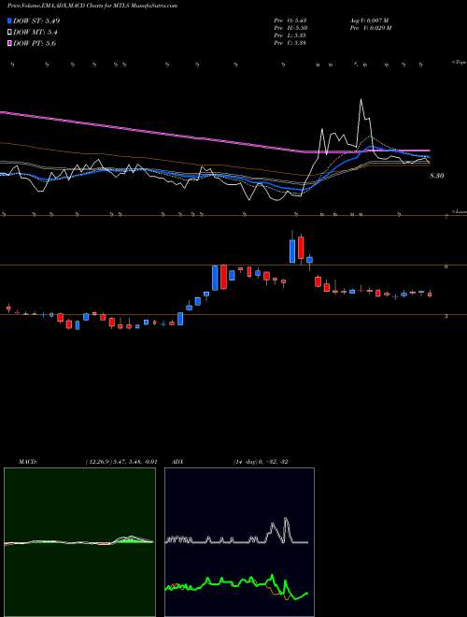Viewport: 467px width, 617px height.
Task: Click the 'Pre V: 0.029 M' value
Action: point(371,28)
